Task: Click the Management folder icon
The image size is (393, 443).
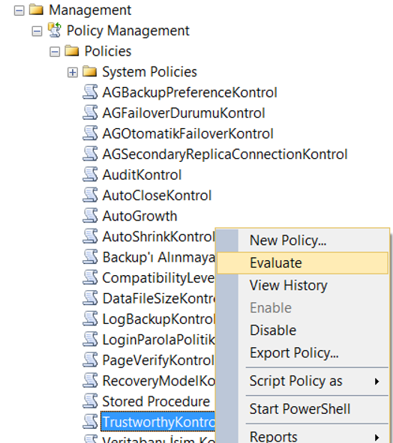Action: coord(36,10)
